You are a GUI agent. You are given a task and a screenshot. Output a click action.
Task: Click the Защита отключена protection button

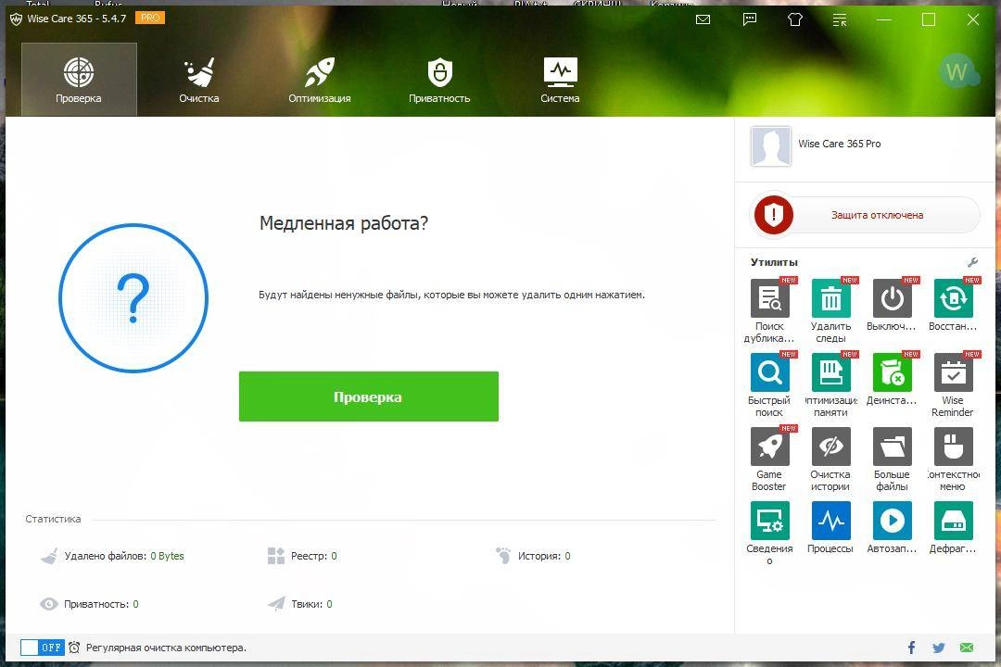click(x=865, y=215)
